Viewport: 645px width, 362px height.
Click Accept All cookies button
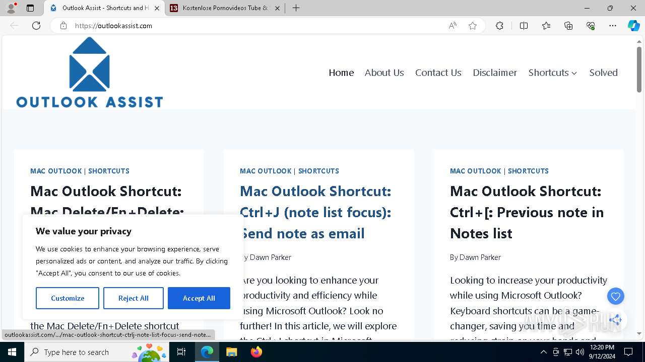click(199, 298)
